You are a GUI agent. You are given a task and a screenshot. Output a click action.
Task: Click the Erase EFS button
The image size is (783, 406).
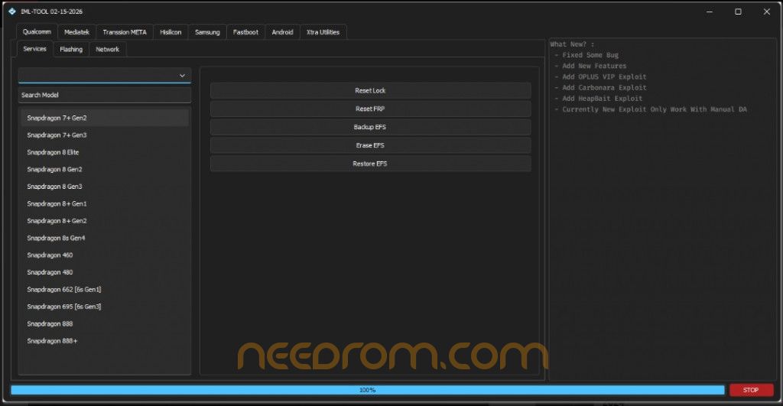(370, 145)
